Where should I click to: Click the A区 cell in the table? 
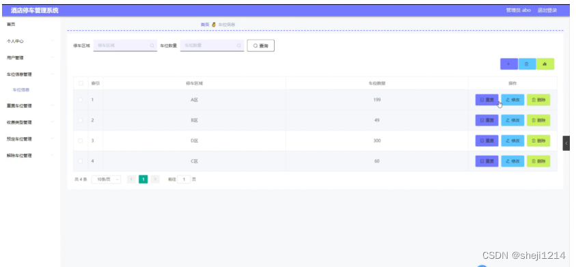[x=194, y=100]
